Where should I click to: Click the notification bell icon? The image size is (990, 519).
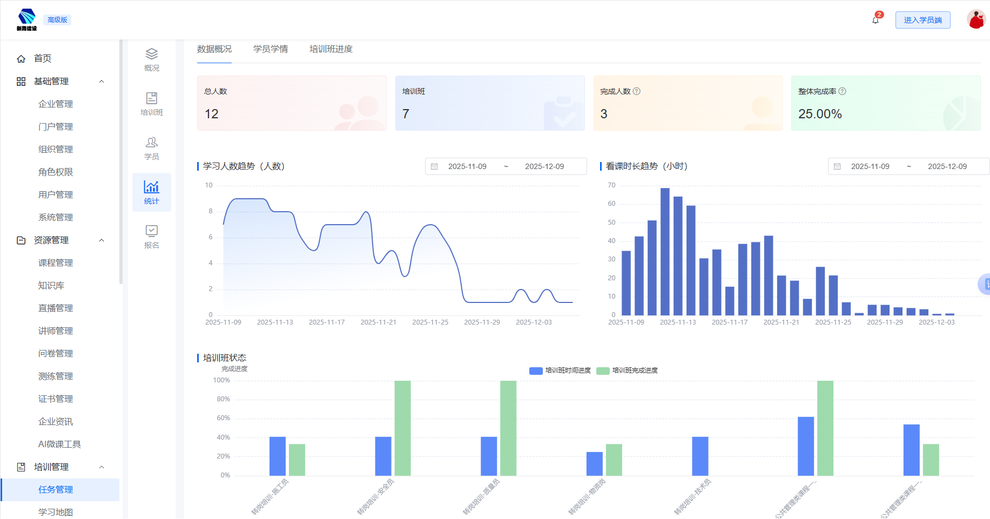coord(875,20)
